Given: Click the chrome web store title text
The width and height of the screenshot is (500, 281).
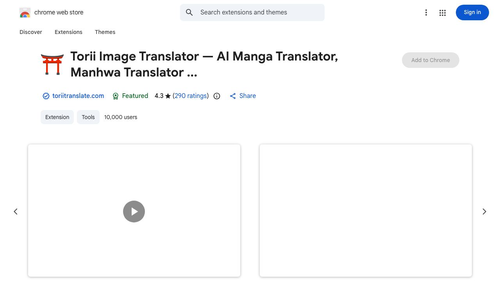Looking at the screenshot, I should tap(59, 12).
